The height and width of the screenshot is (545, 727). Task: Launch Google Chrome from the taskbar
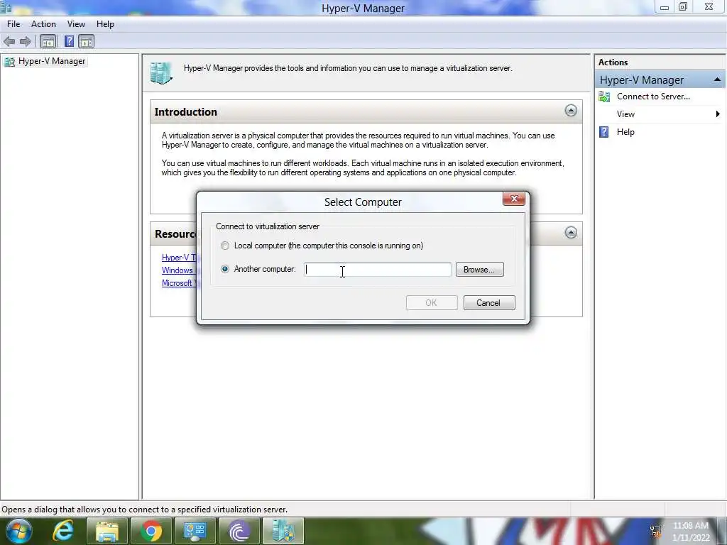151,531
